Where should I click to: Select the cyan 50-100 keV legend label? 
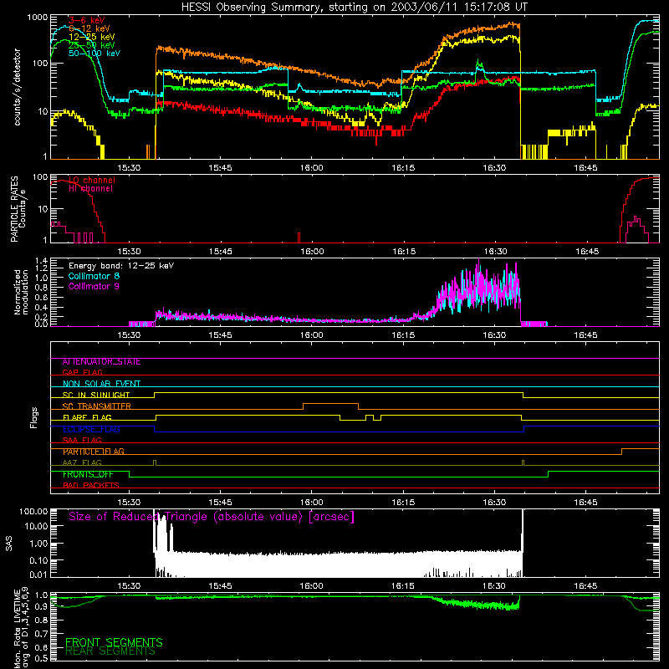pos(94,54)
